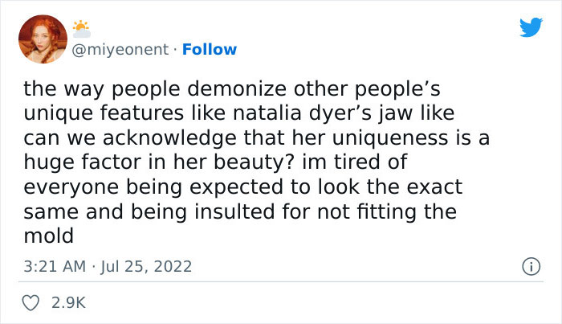Image resolution: width=562 pixels, height=324 pixels.
Task: Click the sun-behind-cloud emoji display name
Action: pyautogui.click(x=83, y=29)
